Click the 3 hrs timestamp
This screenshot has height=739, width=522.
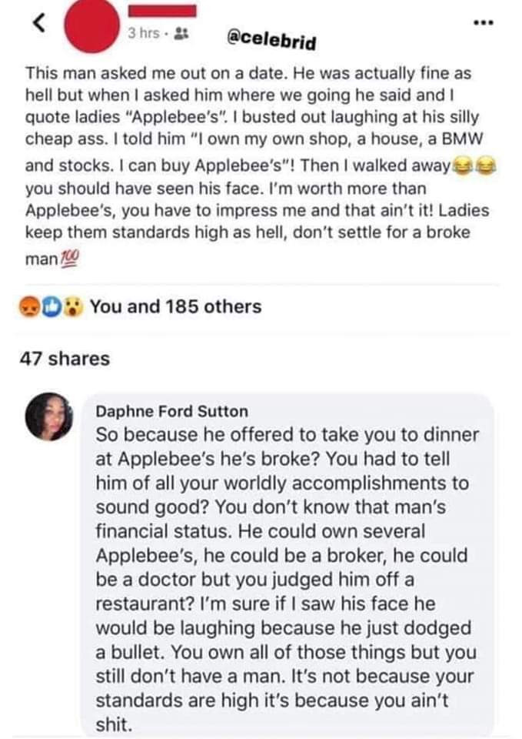point(142,34)
